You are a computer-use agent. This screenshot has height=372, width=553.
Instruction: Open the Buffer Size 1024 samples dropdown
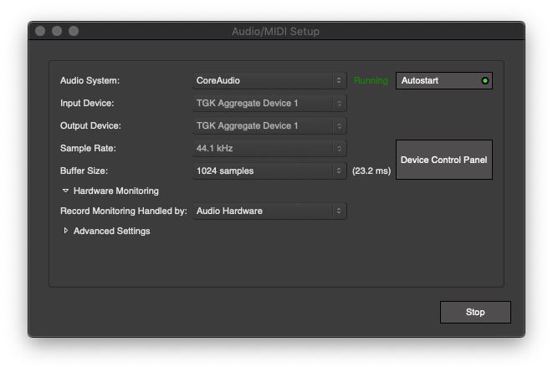click(269, 171)
